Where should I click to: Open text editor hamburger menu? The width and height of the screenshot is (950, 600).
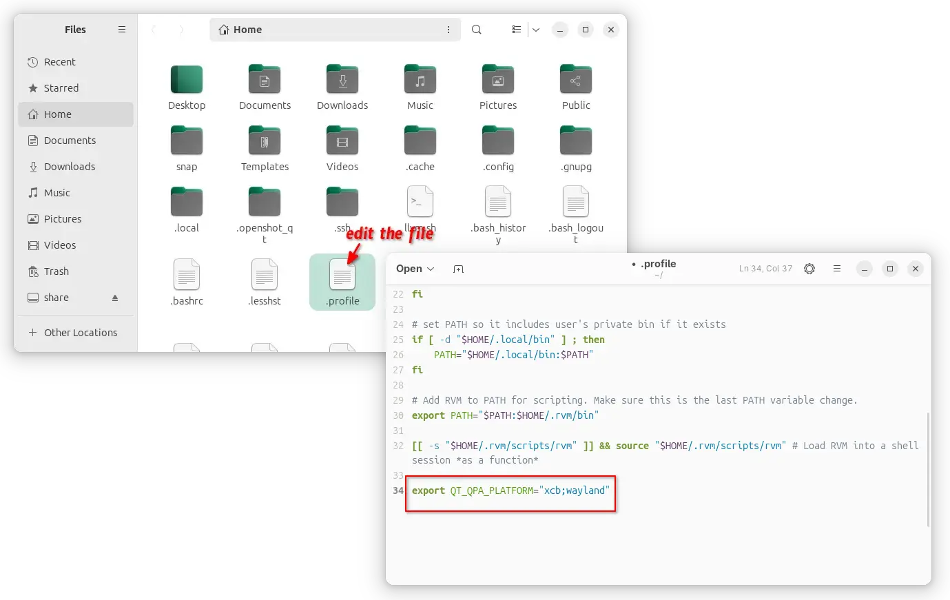(837, 269)
